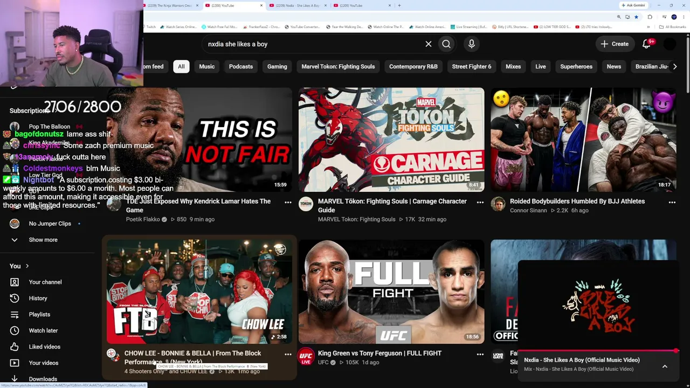Click the magnifier search button
690x388 pixels.
pos(446,44)
